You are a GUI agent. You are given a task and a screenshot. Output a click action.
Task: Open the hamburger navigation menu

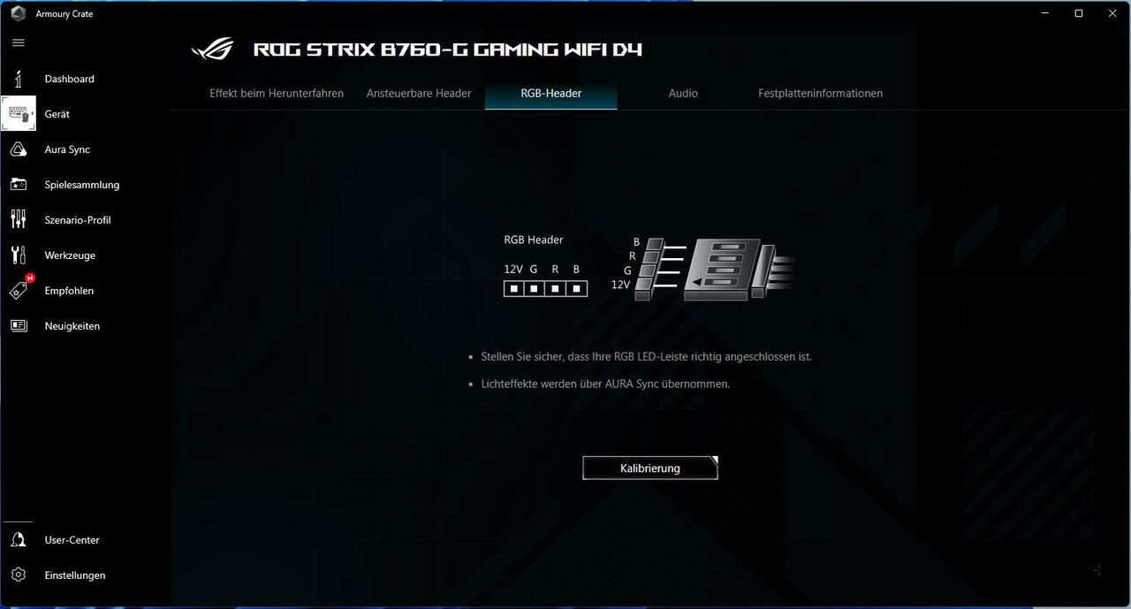click(x=18, y=42)
